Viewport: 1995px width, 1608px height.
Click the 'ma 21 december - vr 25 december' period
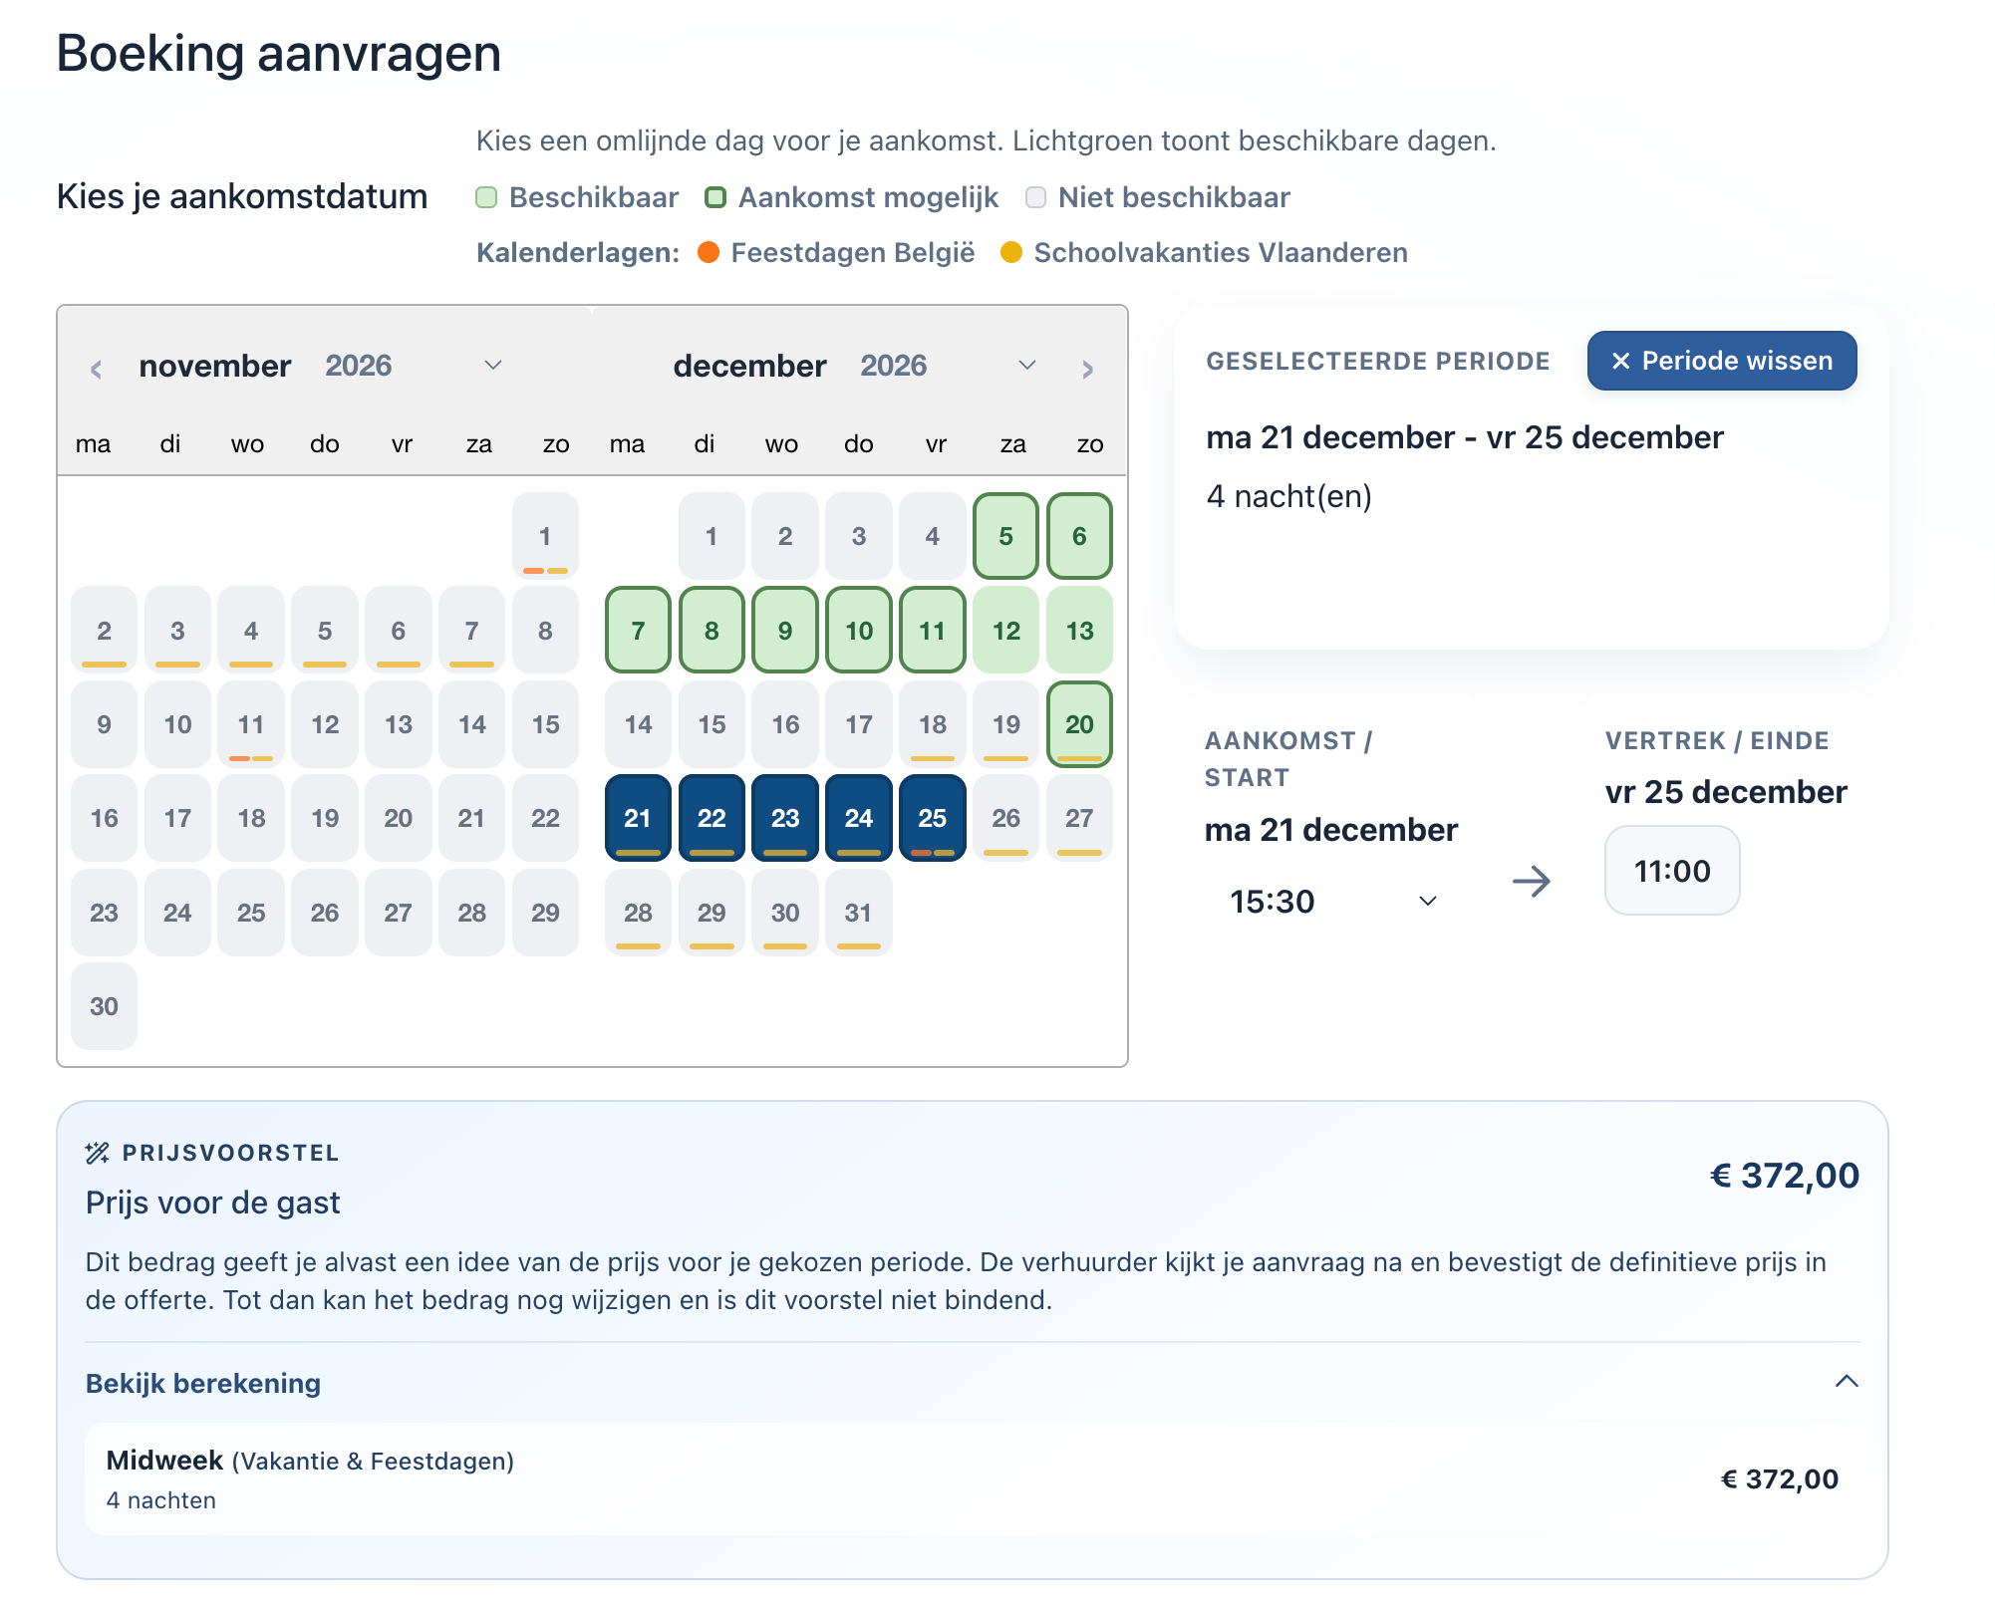point(1465,437)
